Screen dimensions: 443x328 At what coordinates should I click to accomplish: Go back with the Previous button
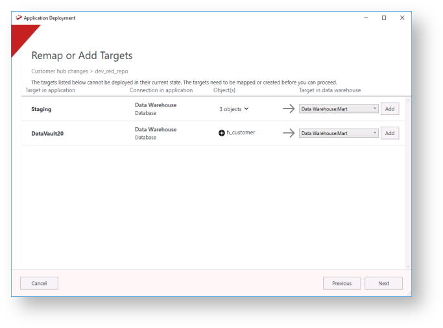(x=342, y=283)
